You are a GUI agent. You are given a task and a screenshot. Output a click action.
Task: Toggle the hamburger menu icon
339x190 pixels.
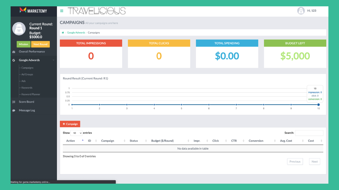[x=62, y=11]
